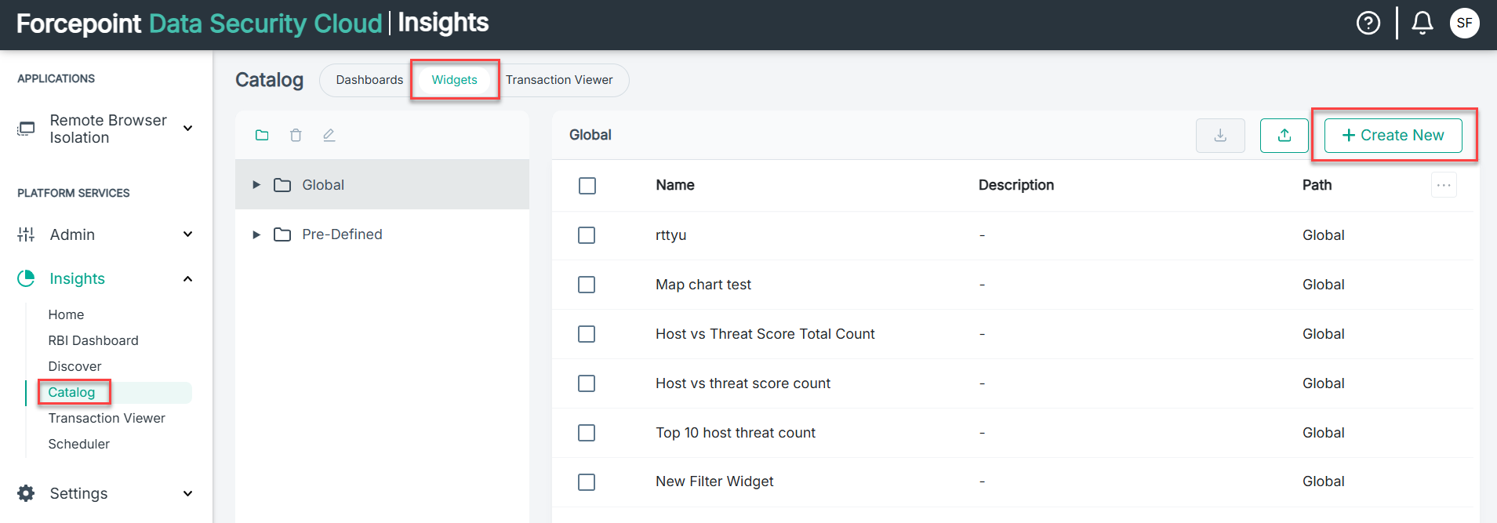The image size is (1497, 523).
Task: Select the Pre-Defined folder label
Action: [343, 234]
